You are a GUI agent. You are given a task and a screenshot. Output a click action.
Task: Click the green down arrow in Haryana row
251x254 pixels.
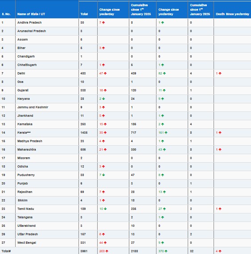point(103,99)
